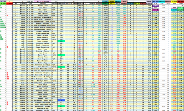Click the "Ренн - Монпельє" match cell

tap(43, 61)
